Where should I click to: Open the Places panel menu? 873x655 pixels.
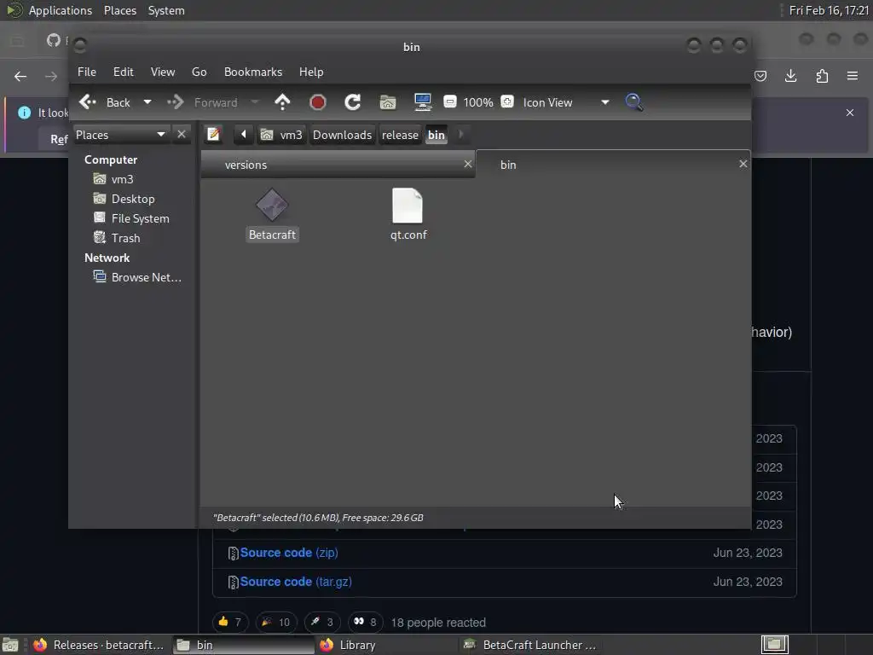click(119, 10)
